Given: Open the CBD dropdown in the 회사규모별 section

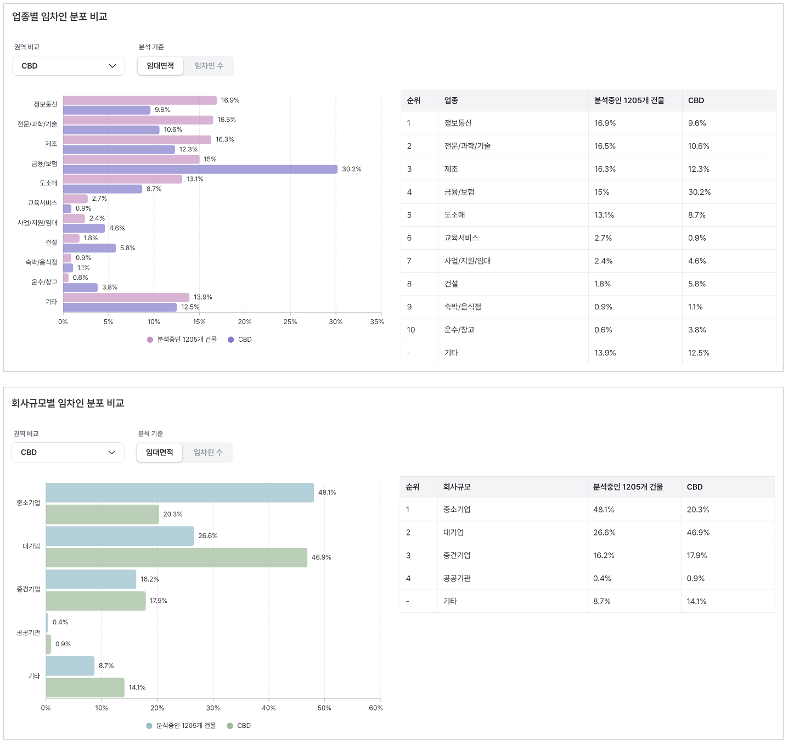Looking at the screenshot, I should coord(68,453).
